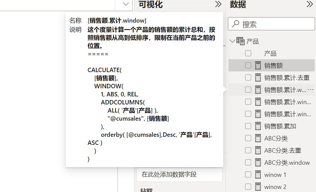316x192 pixels.
Task: Enable the ABC分类.window checkbox
Action: point(248,162)
